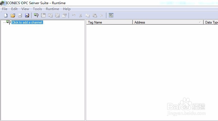This screenshot has width=218, height=121.
Task: Open the Help menu
Action: [x=67, y=9]
